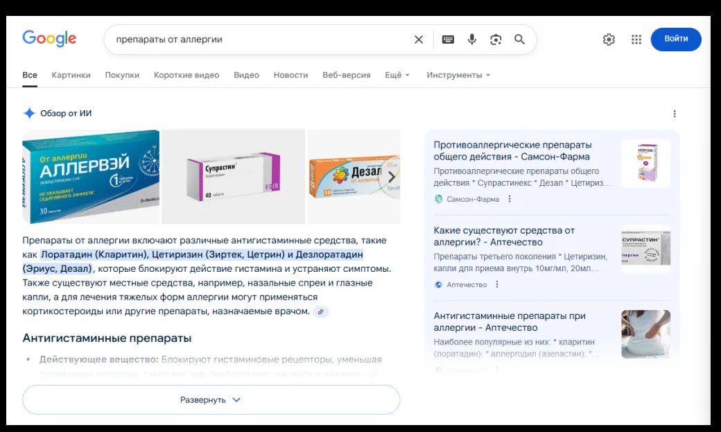Open the Ещё dropdown
721x432 pixels.
(x=396, y=75)
